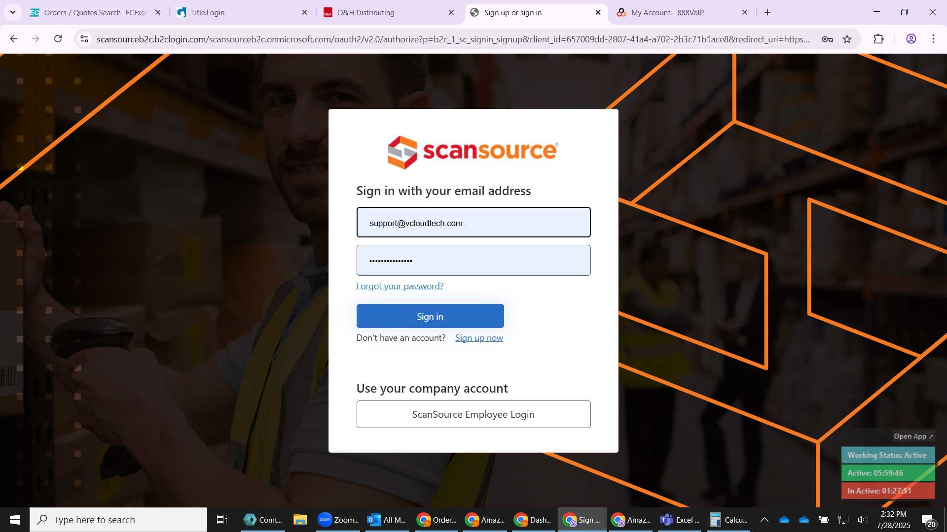Close the Orders / Quotes Search tab
Image resolution: width=947 pixels, height=532 pixels.
pyautogui.click(x=158, y=12)
